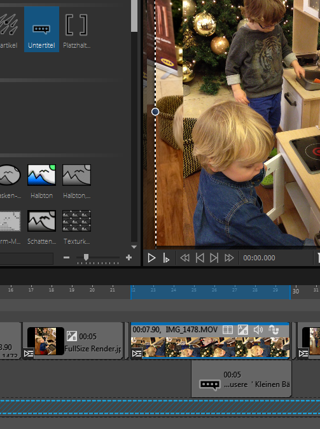This screenshot has width=320, height=429.
Task: Open entry animation icon of FullSize Render clip
Action: [29, 354]
